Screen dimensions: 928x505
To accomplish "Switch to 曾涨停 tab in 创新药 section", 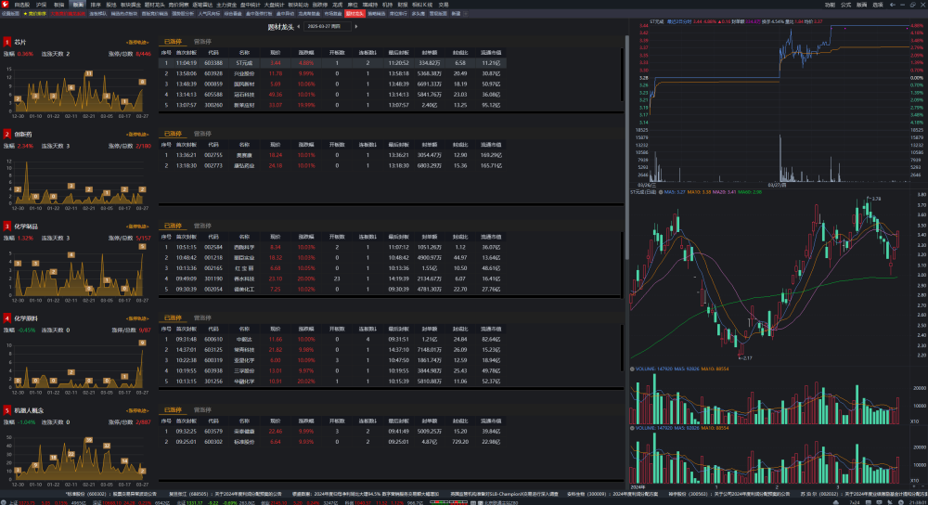I will pos(202,134).
